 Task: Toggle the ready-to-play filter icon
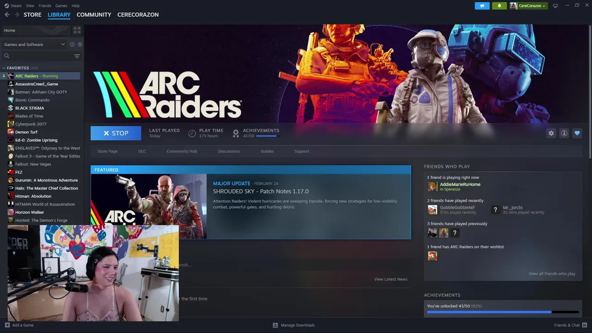80,44
